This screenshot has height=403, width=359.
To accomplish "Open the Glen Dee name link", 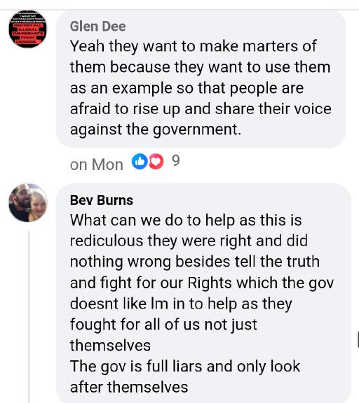I will point(98,26).
